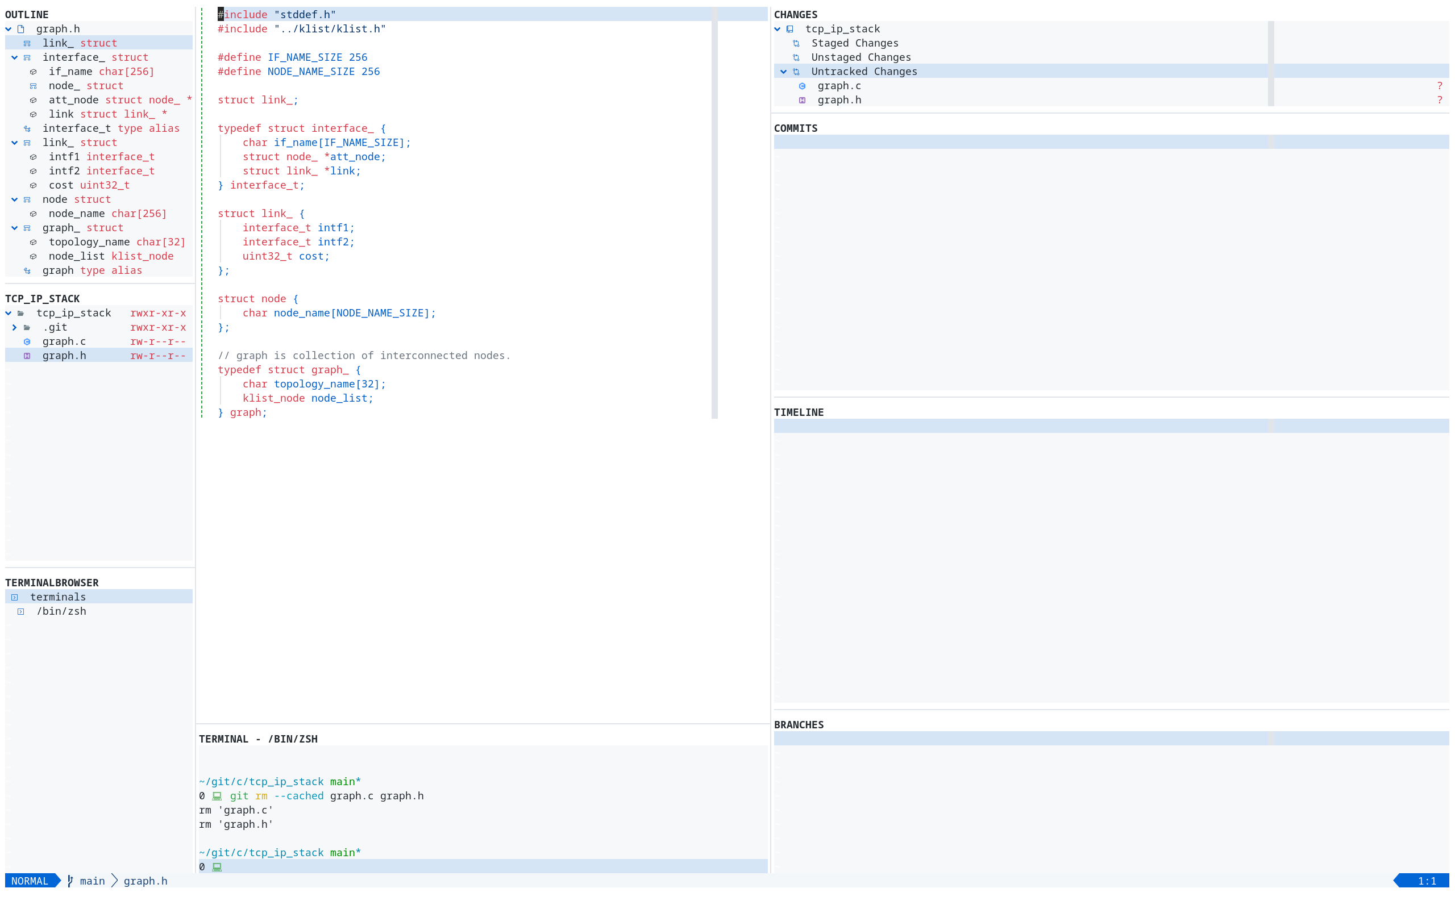The height and width of the screenshot is (909, 1455).
Task: Click the main branch name in status bar
Action: pyautogui.click(x=92, y=881)
